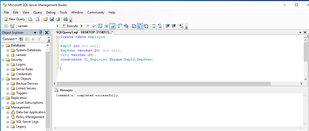The image size is (309, 131).
Task: Click the Database Engine Query icon
Action: pyautogui.click(x=30, y=19)
